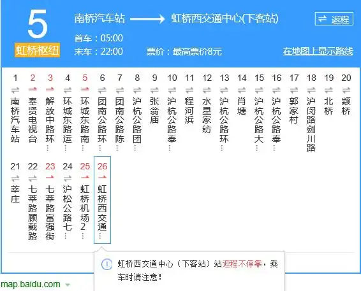
Task: Click two-way arrow icon under stop number 6
Action: point(102,90)
